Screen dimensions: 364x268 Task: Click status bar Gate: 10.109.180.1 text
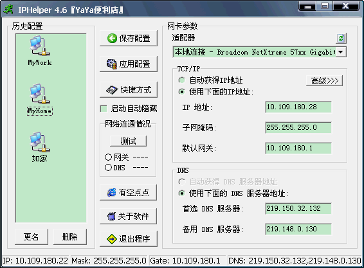(185, 260)
